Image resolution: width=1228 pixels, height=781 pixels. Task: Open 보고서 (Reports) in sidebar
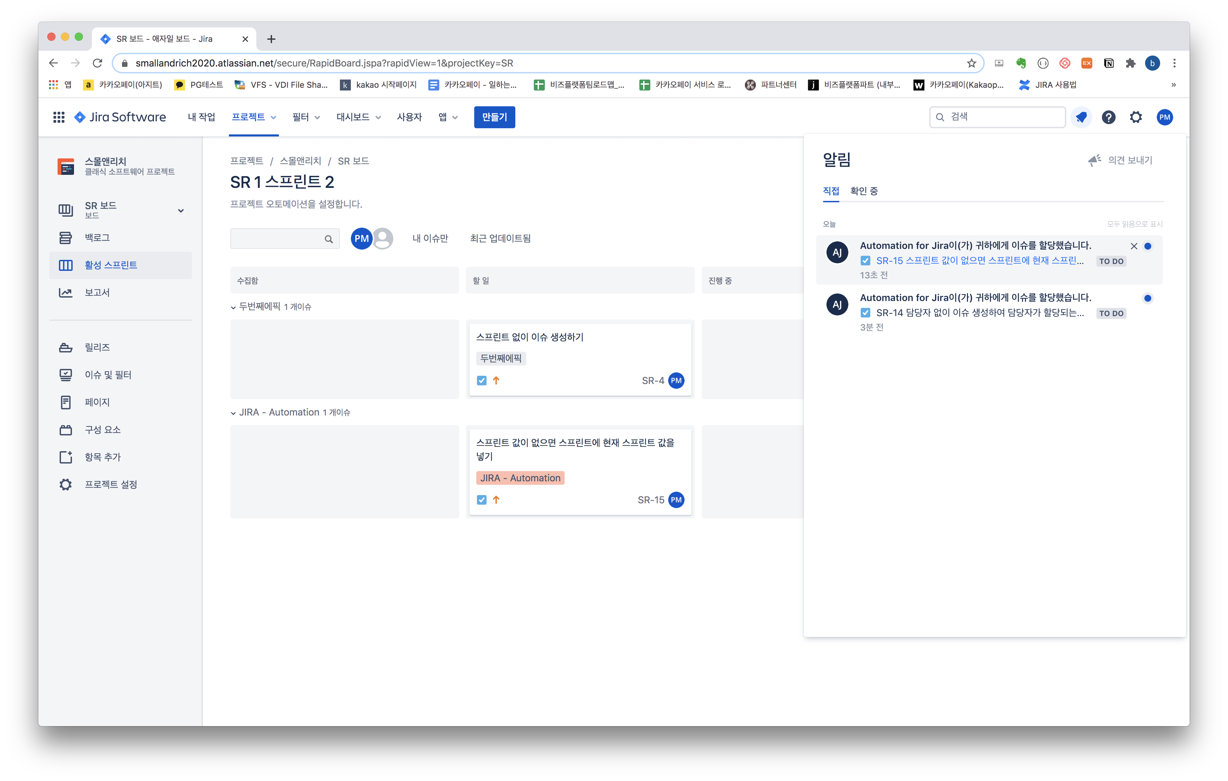(97, 292)
